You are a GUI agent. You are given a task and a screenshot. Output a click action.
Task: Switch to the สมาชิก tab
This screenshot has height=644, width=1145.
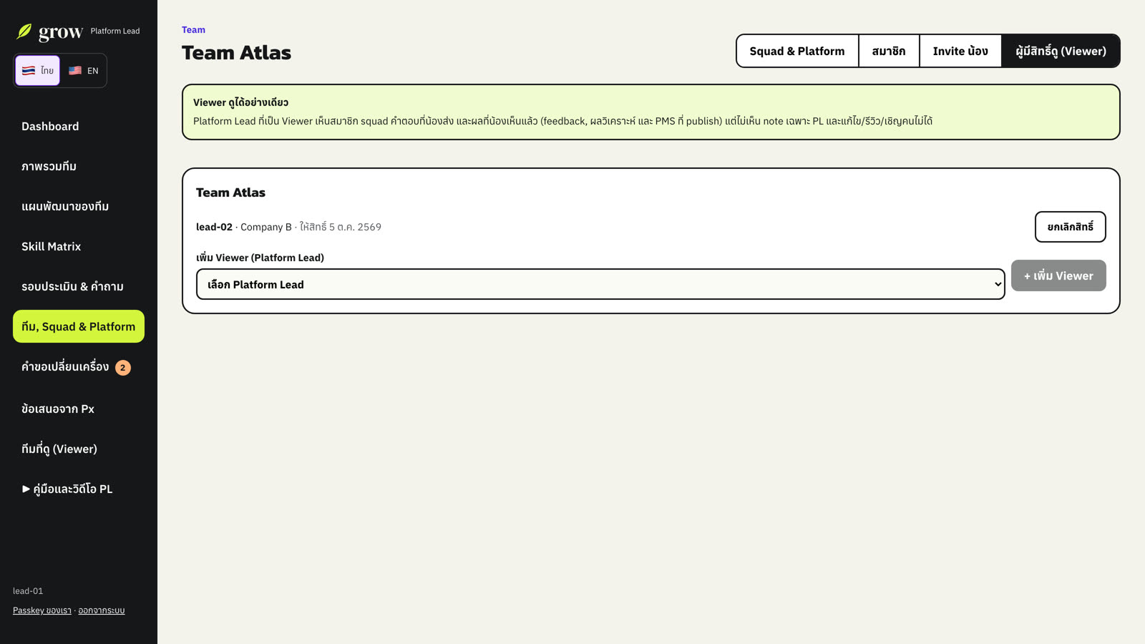(x=889, y=51)
